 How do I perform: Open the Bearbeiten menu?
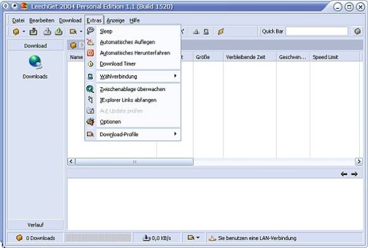tap(42, 21)
